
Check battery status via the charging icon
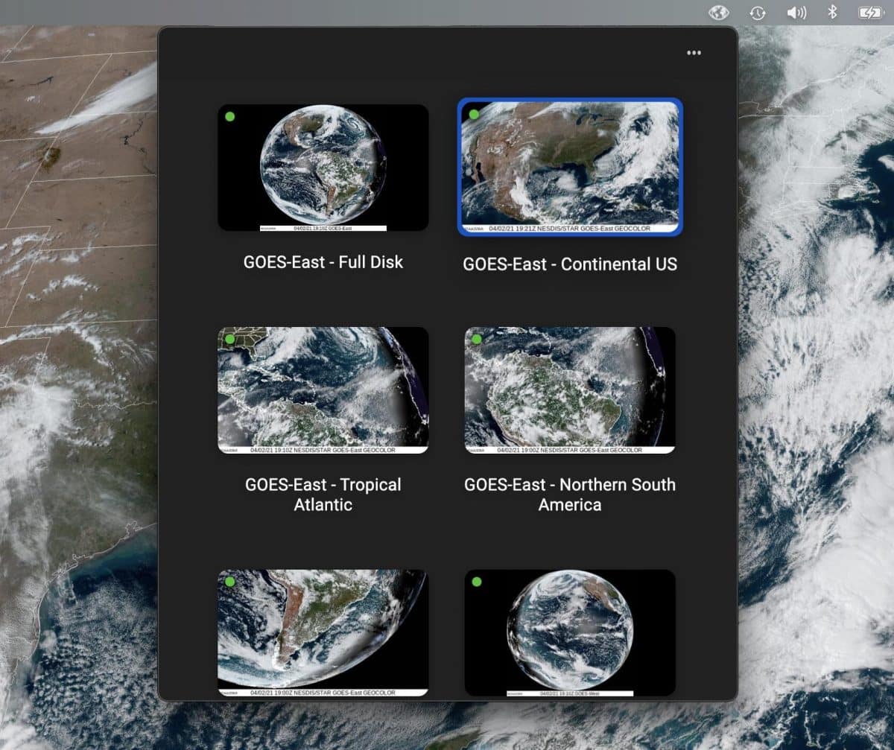click(x=870, y=12)
